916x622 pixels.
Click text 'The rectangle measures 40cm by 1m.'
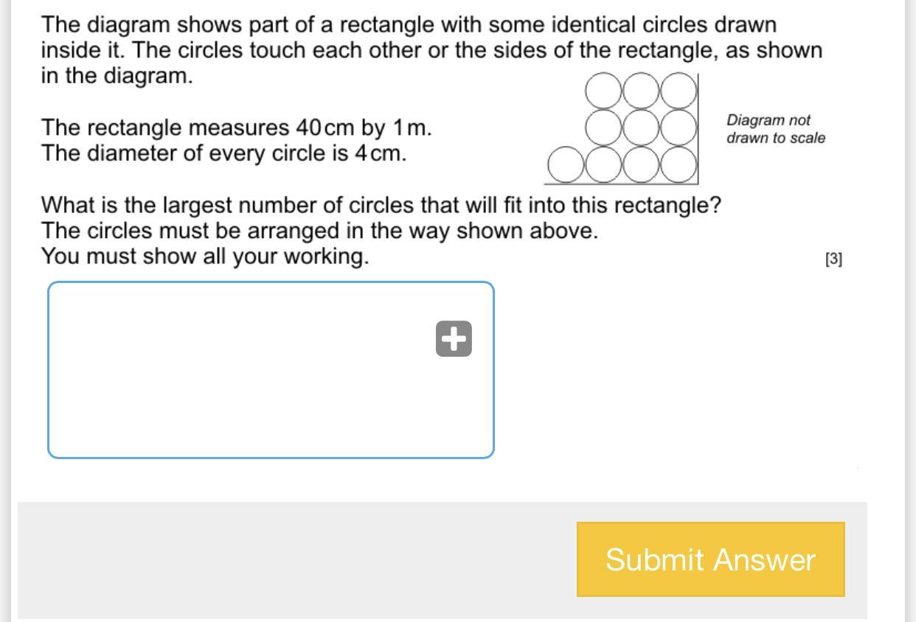point(236,127)
